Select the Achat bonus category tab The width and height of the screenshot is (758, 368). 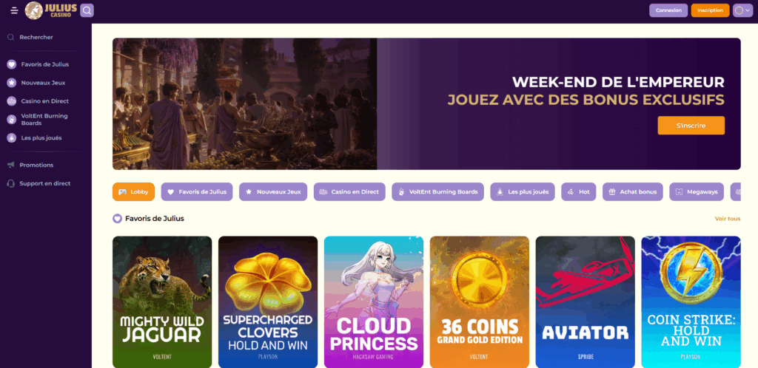tap(633, 191)
